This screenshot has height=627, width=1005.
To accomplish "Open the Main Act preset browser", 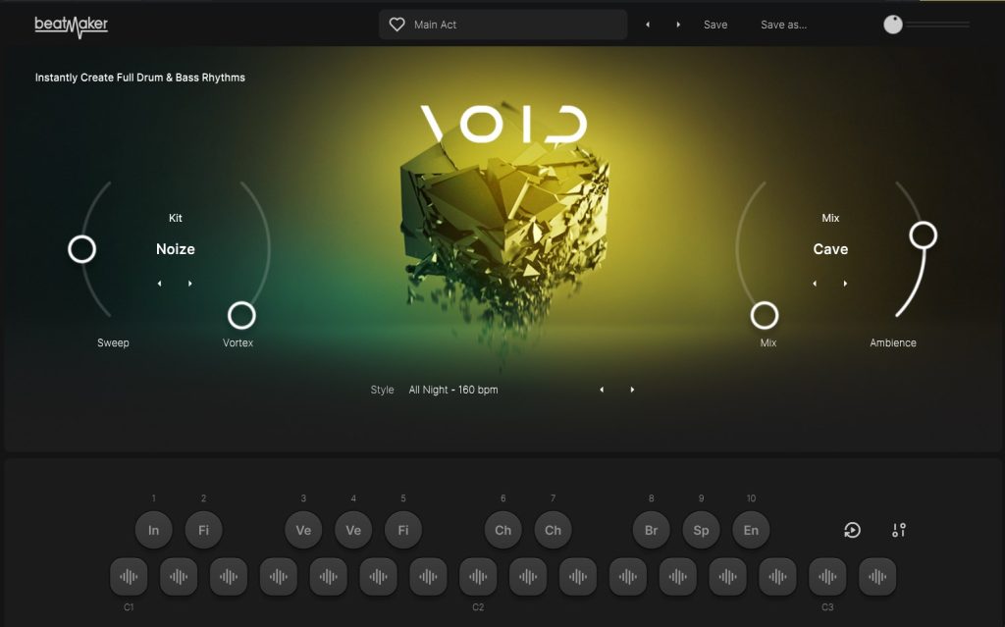I will (510, 25).
